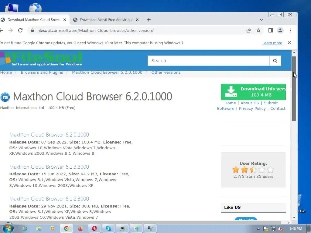Click into the FileSoul Search field
311x233 pixels.
click(208, 61)
